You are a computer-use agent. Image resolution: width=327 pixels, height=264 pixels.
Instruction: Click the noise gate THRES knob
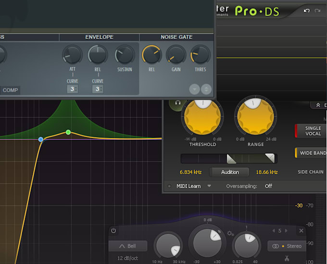(200, 55)
